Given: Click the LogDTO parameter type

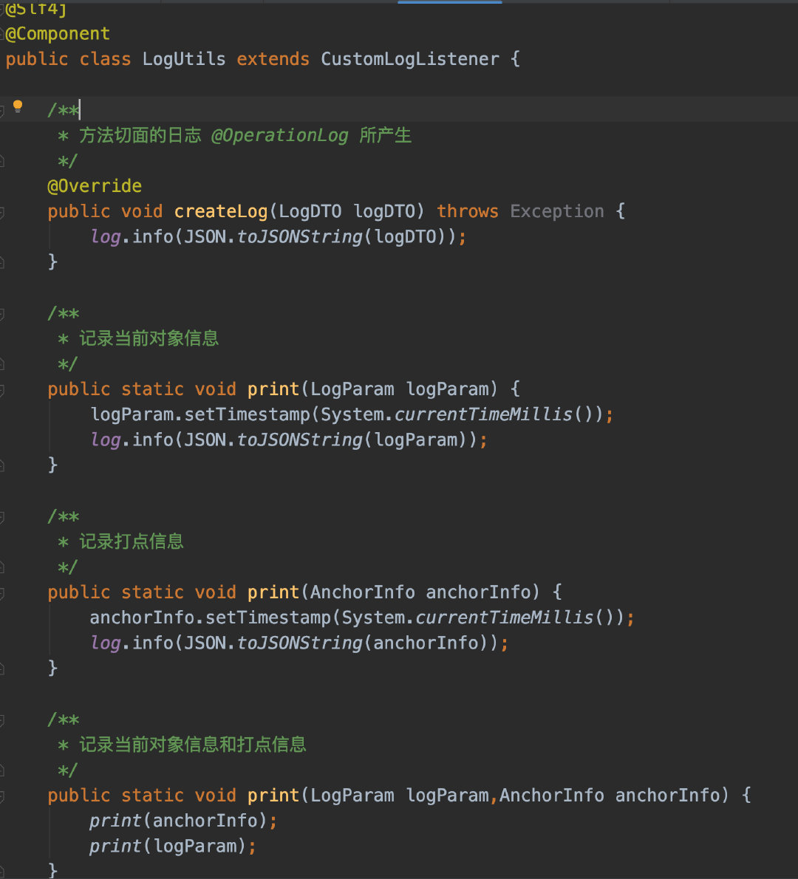Looking at the screenshot, I should coord(310,211).
